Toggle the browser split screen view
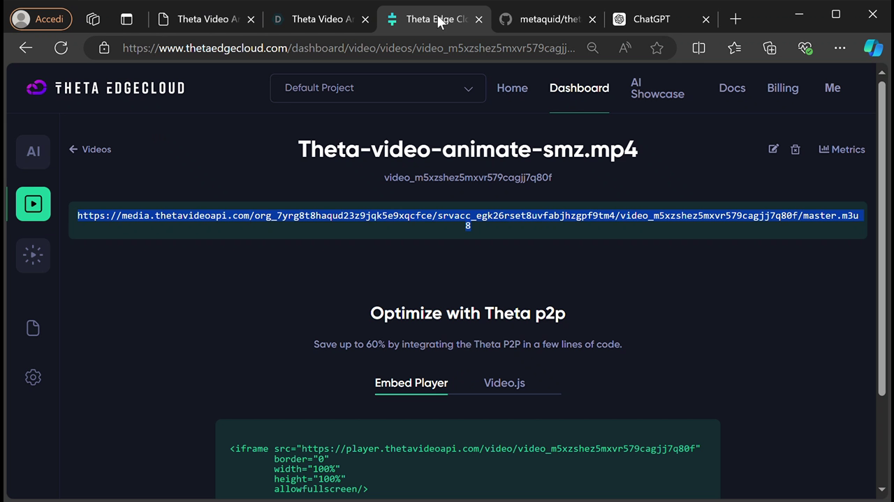Viewport: 894px width, 502px height. (x=698, y=48)
